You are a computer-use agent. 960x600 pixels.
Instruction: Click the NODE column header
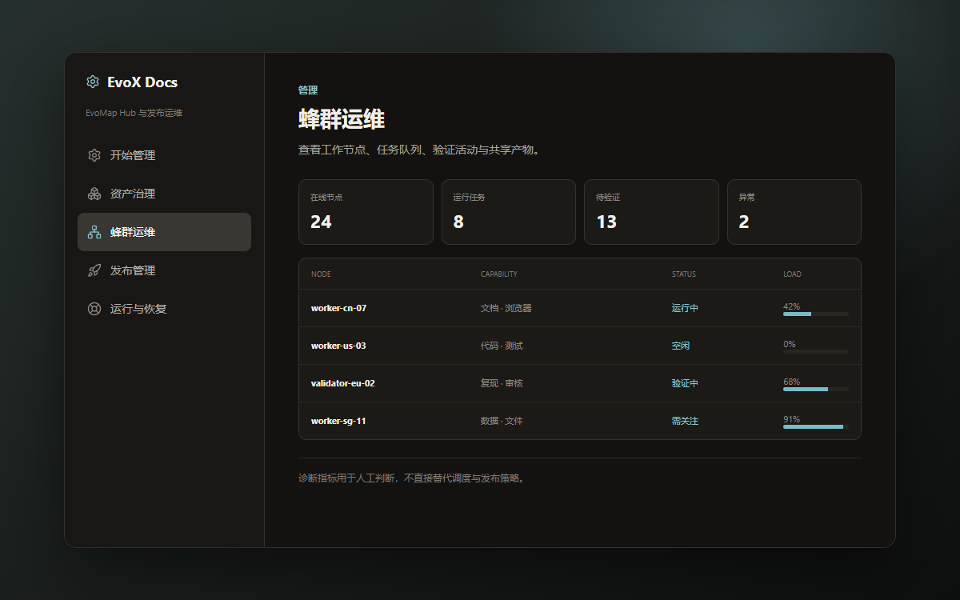[x=321, y=274]
